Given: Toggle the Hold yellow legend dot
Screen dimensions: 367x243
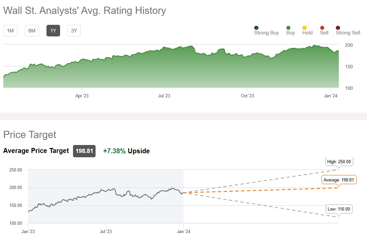Looking at the screenshot, I should pyautogui.click(x=305, y=28).
